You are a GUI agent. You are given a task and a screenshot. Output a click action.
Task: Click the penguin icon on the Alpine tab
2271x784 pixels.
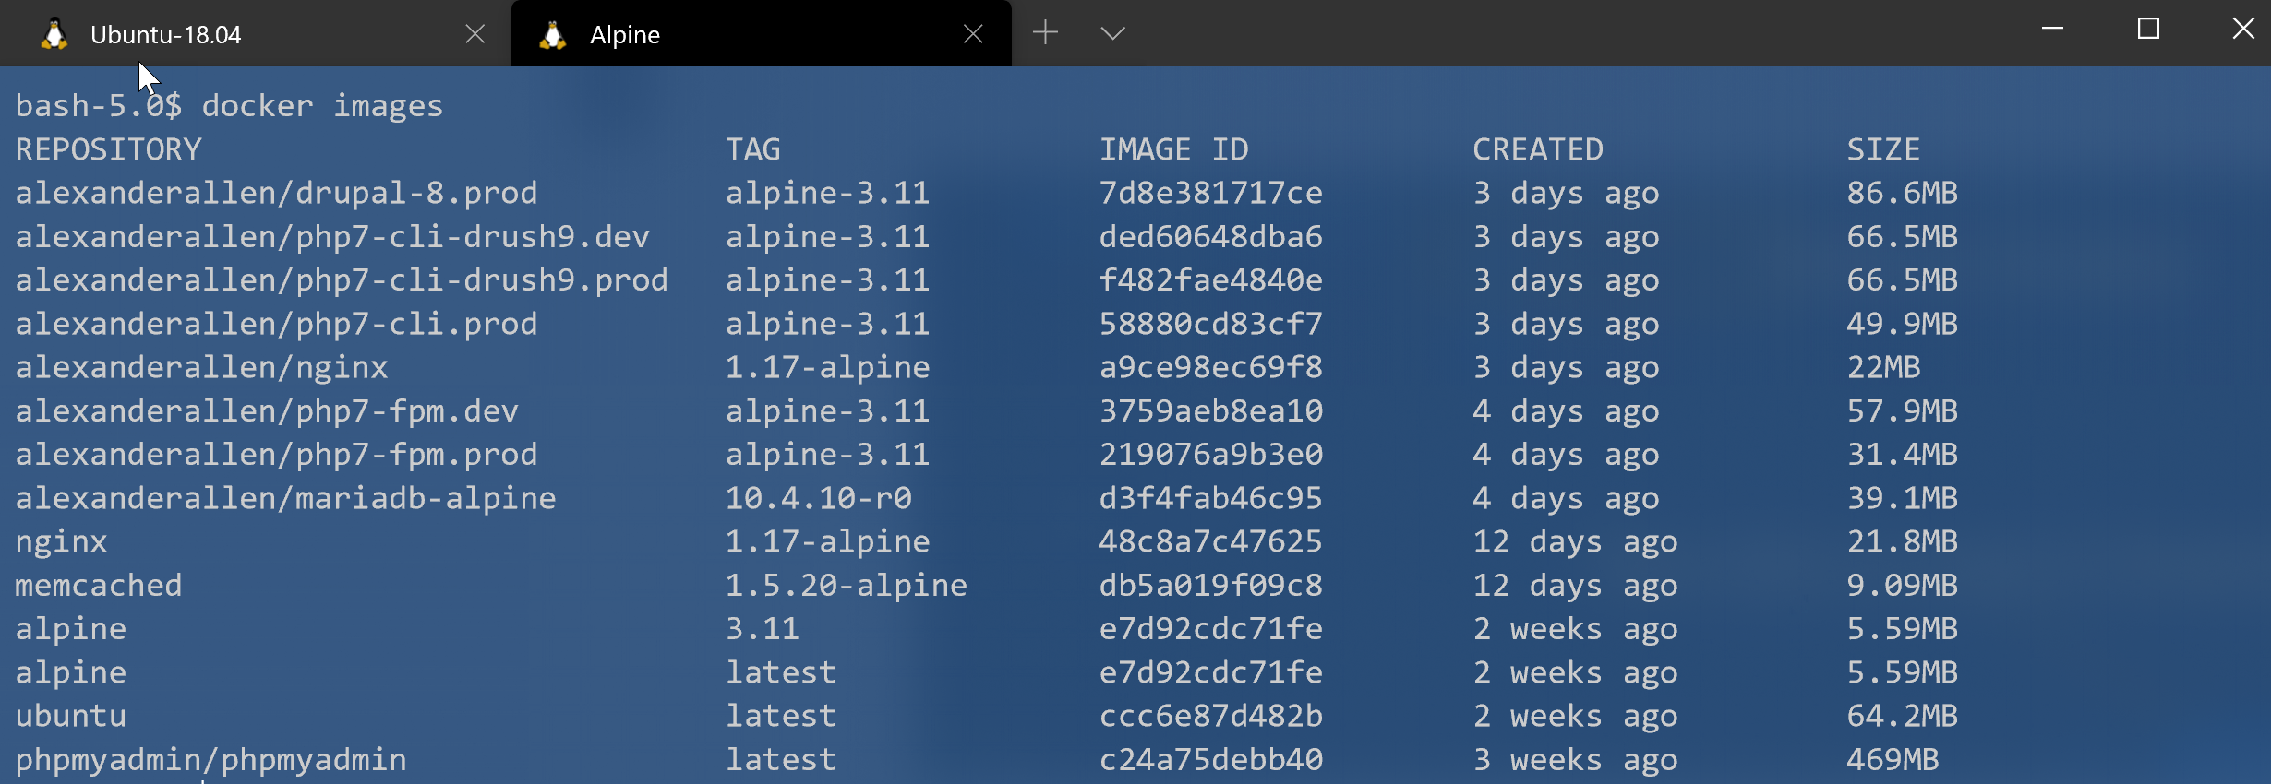[x=552, y=33]
